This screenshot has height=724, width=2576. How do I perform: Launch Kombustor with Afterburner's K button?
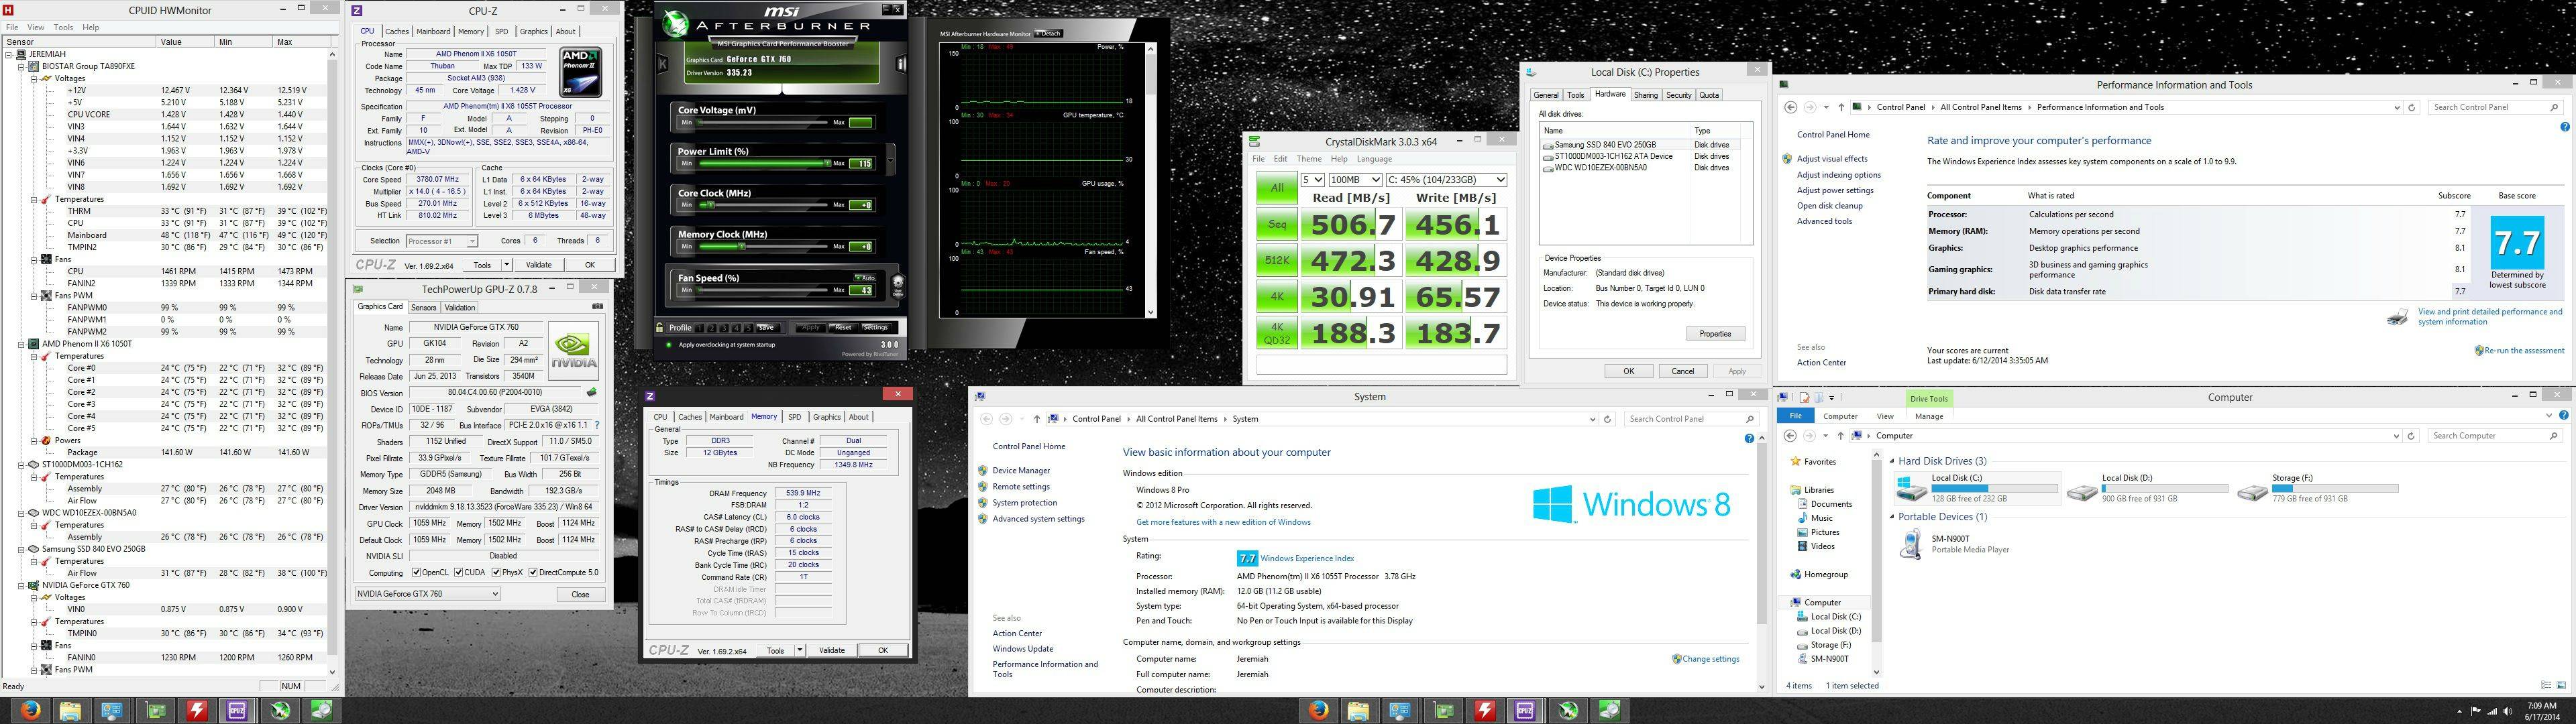coord(662,64)
